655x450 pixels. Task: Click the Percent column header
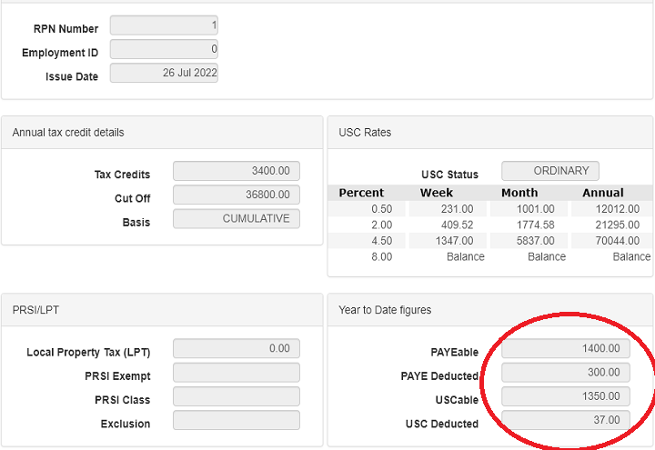361,193
